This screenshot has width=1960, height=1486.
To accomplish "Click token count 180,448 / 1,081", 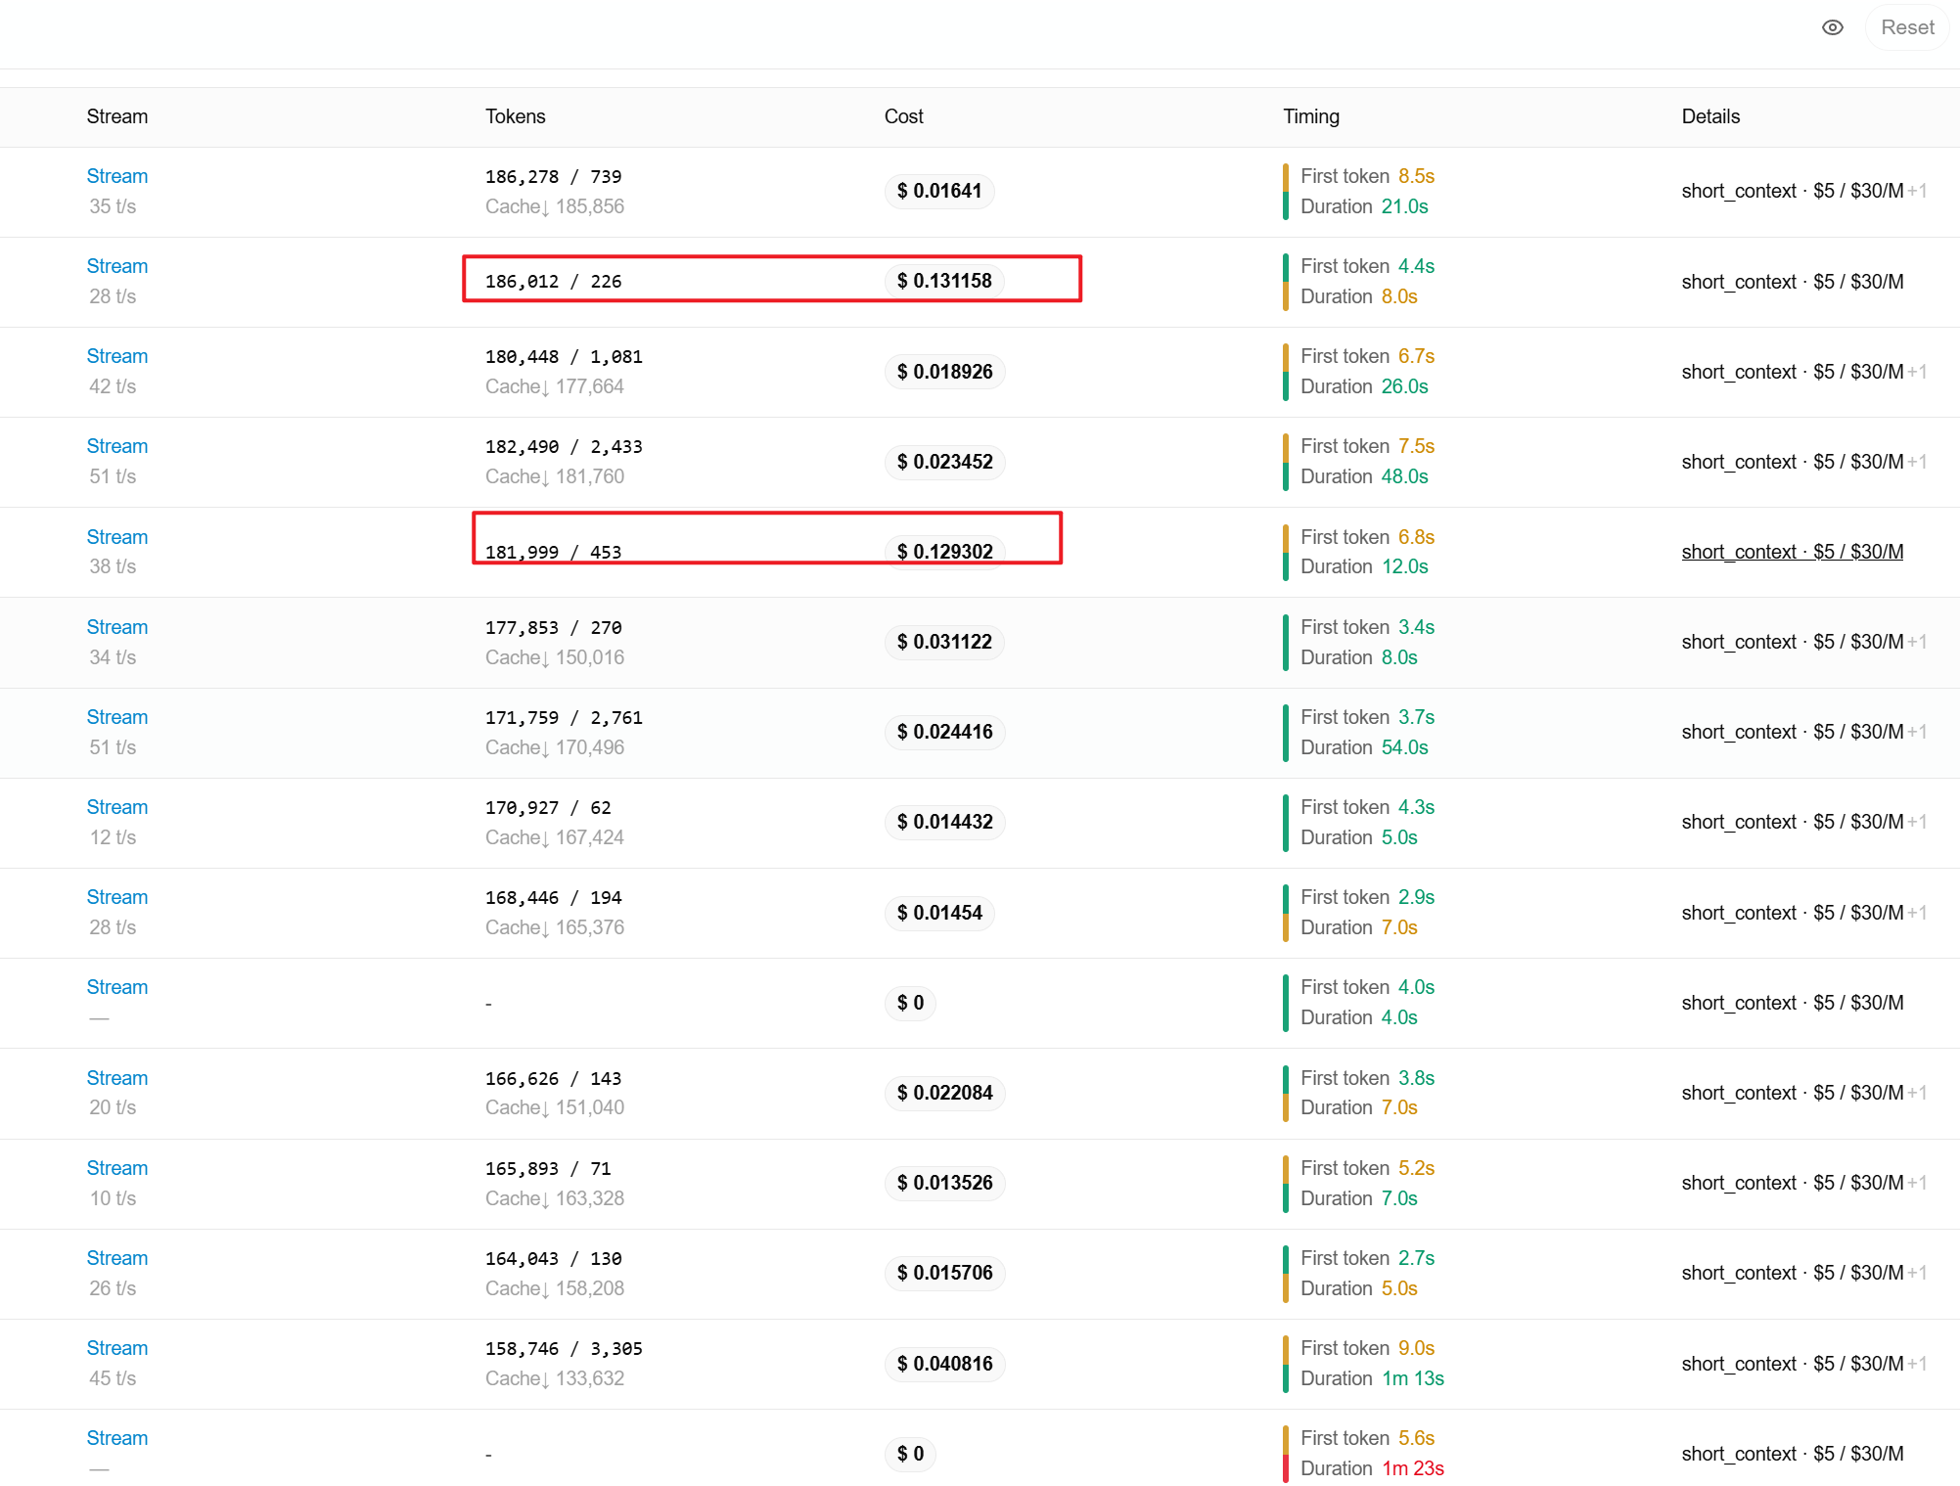I will pos(565,357).
